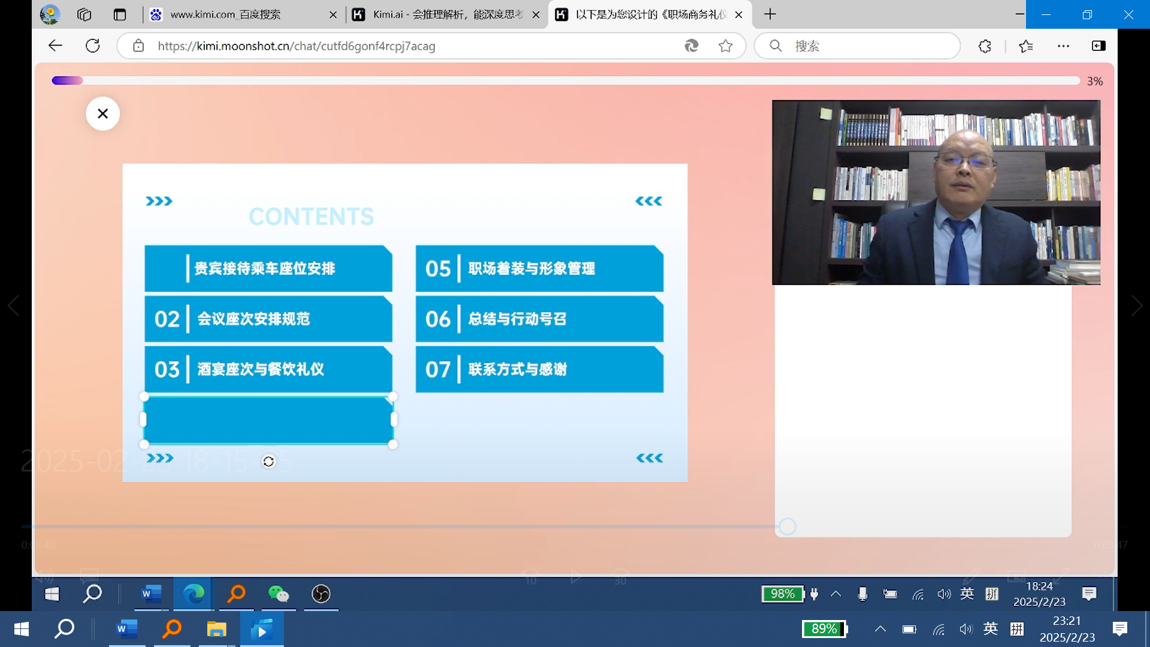Open Edge in recorded taskbar

click(x=193, y=594)
